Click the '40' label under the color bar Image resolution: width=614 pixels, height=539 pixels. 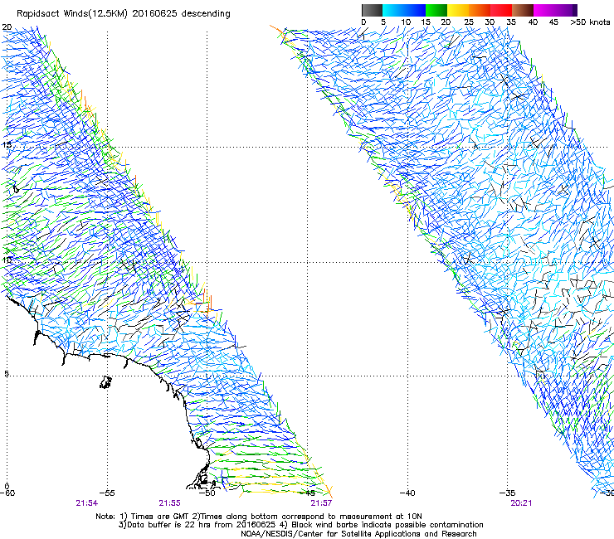[533, 22]
